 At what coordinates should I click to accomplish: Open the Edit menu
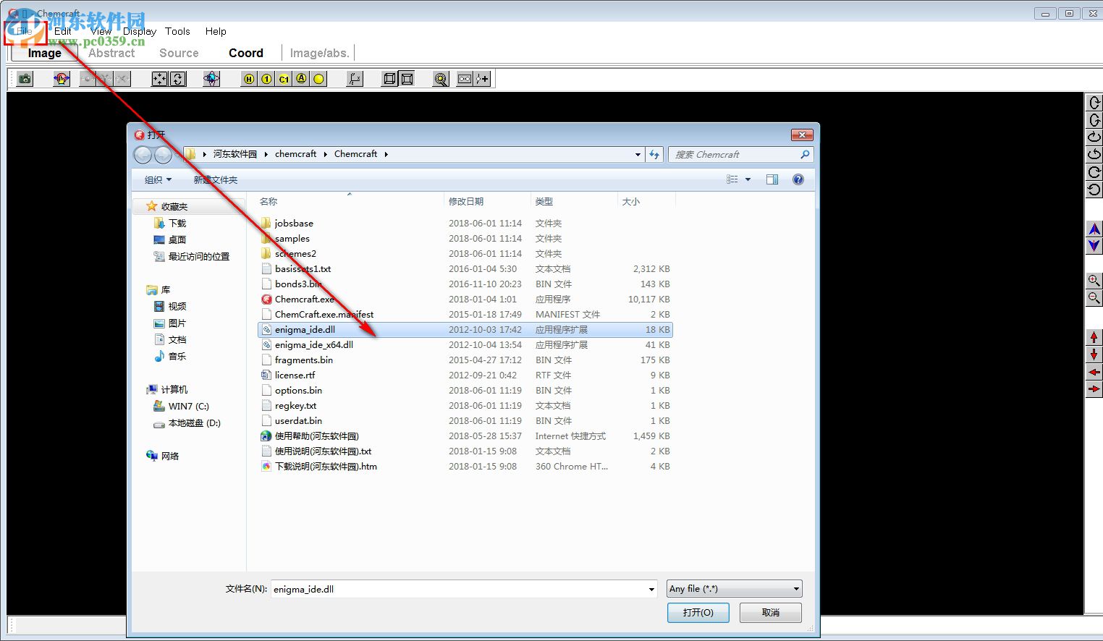point(63,31)
